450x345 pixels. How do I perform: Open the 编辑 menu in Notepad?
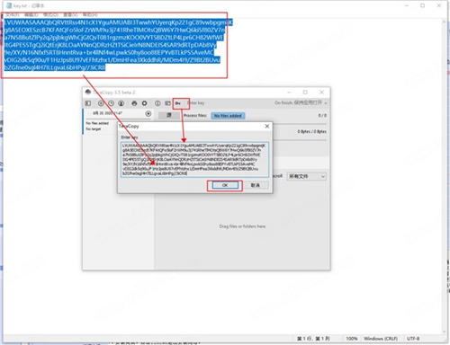(x=31, y=14)
